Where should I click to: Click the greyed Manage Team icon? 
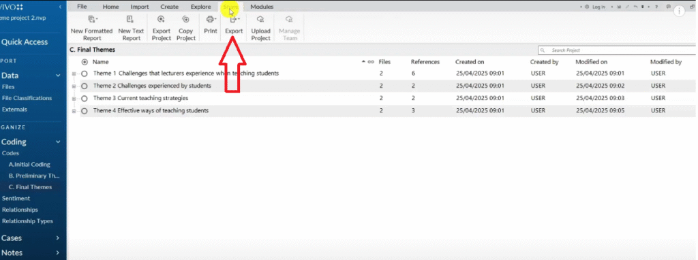click(289, 19)
